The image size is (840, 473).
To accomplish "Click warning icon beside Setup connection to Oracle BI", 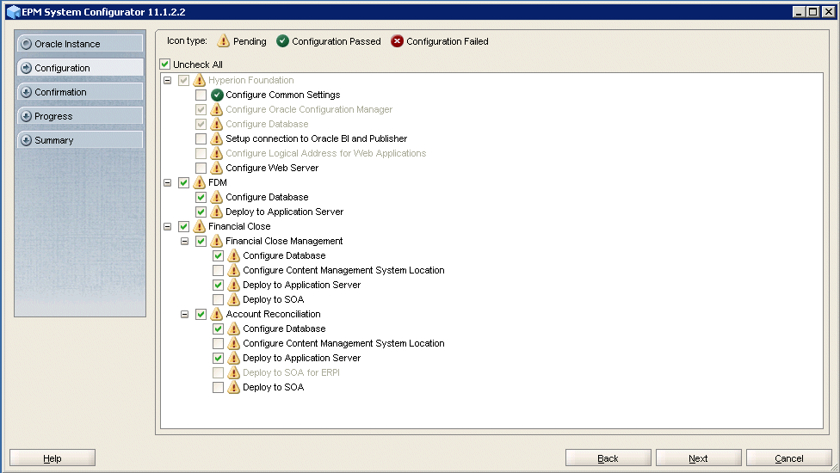I will (x=216, y=138).
